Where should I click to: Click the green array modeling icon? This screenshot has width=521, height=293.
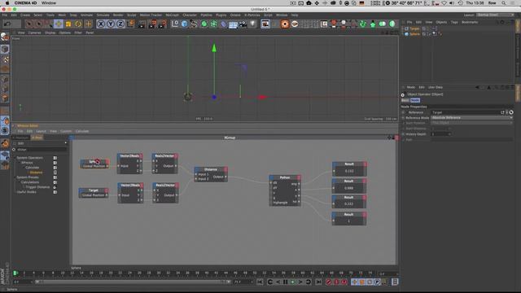(x=213, y=24)
